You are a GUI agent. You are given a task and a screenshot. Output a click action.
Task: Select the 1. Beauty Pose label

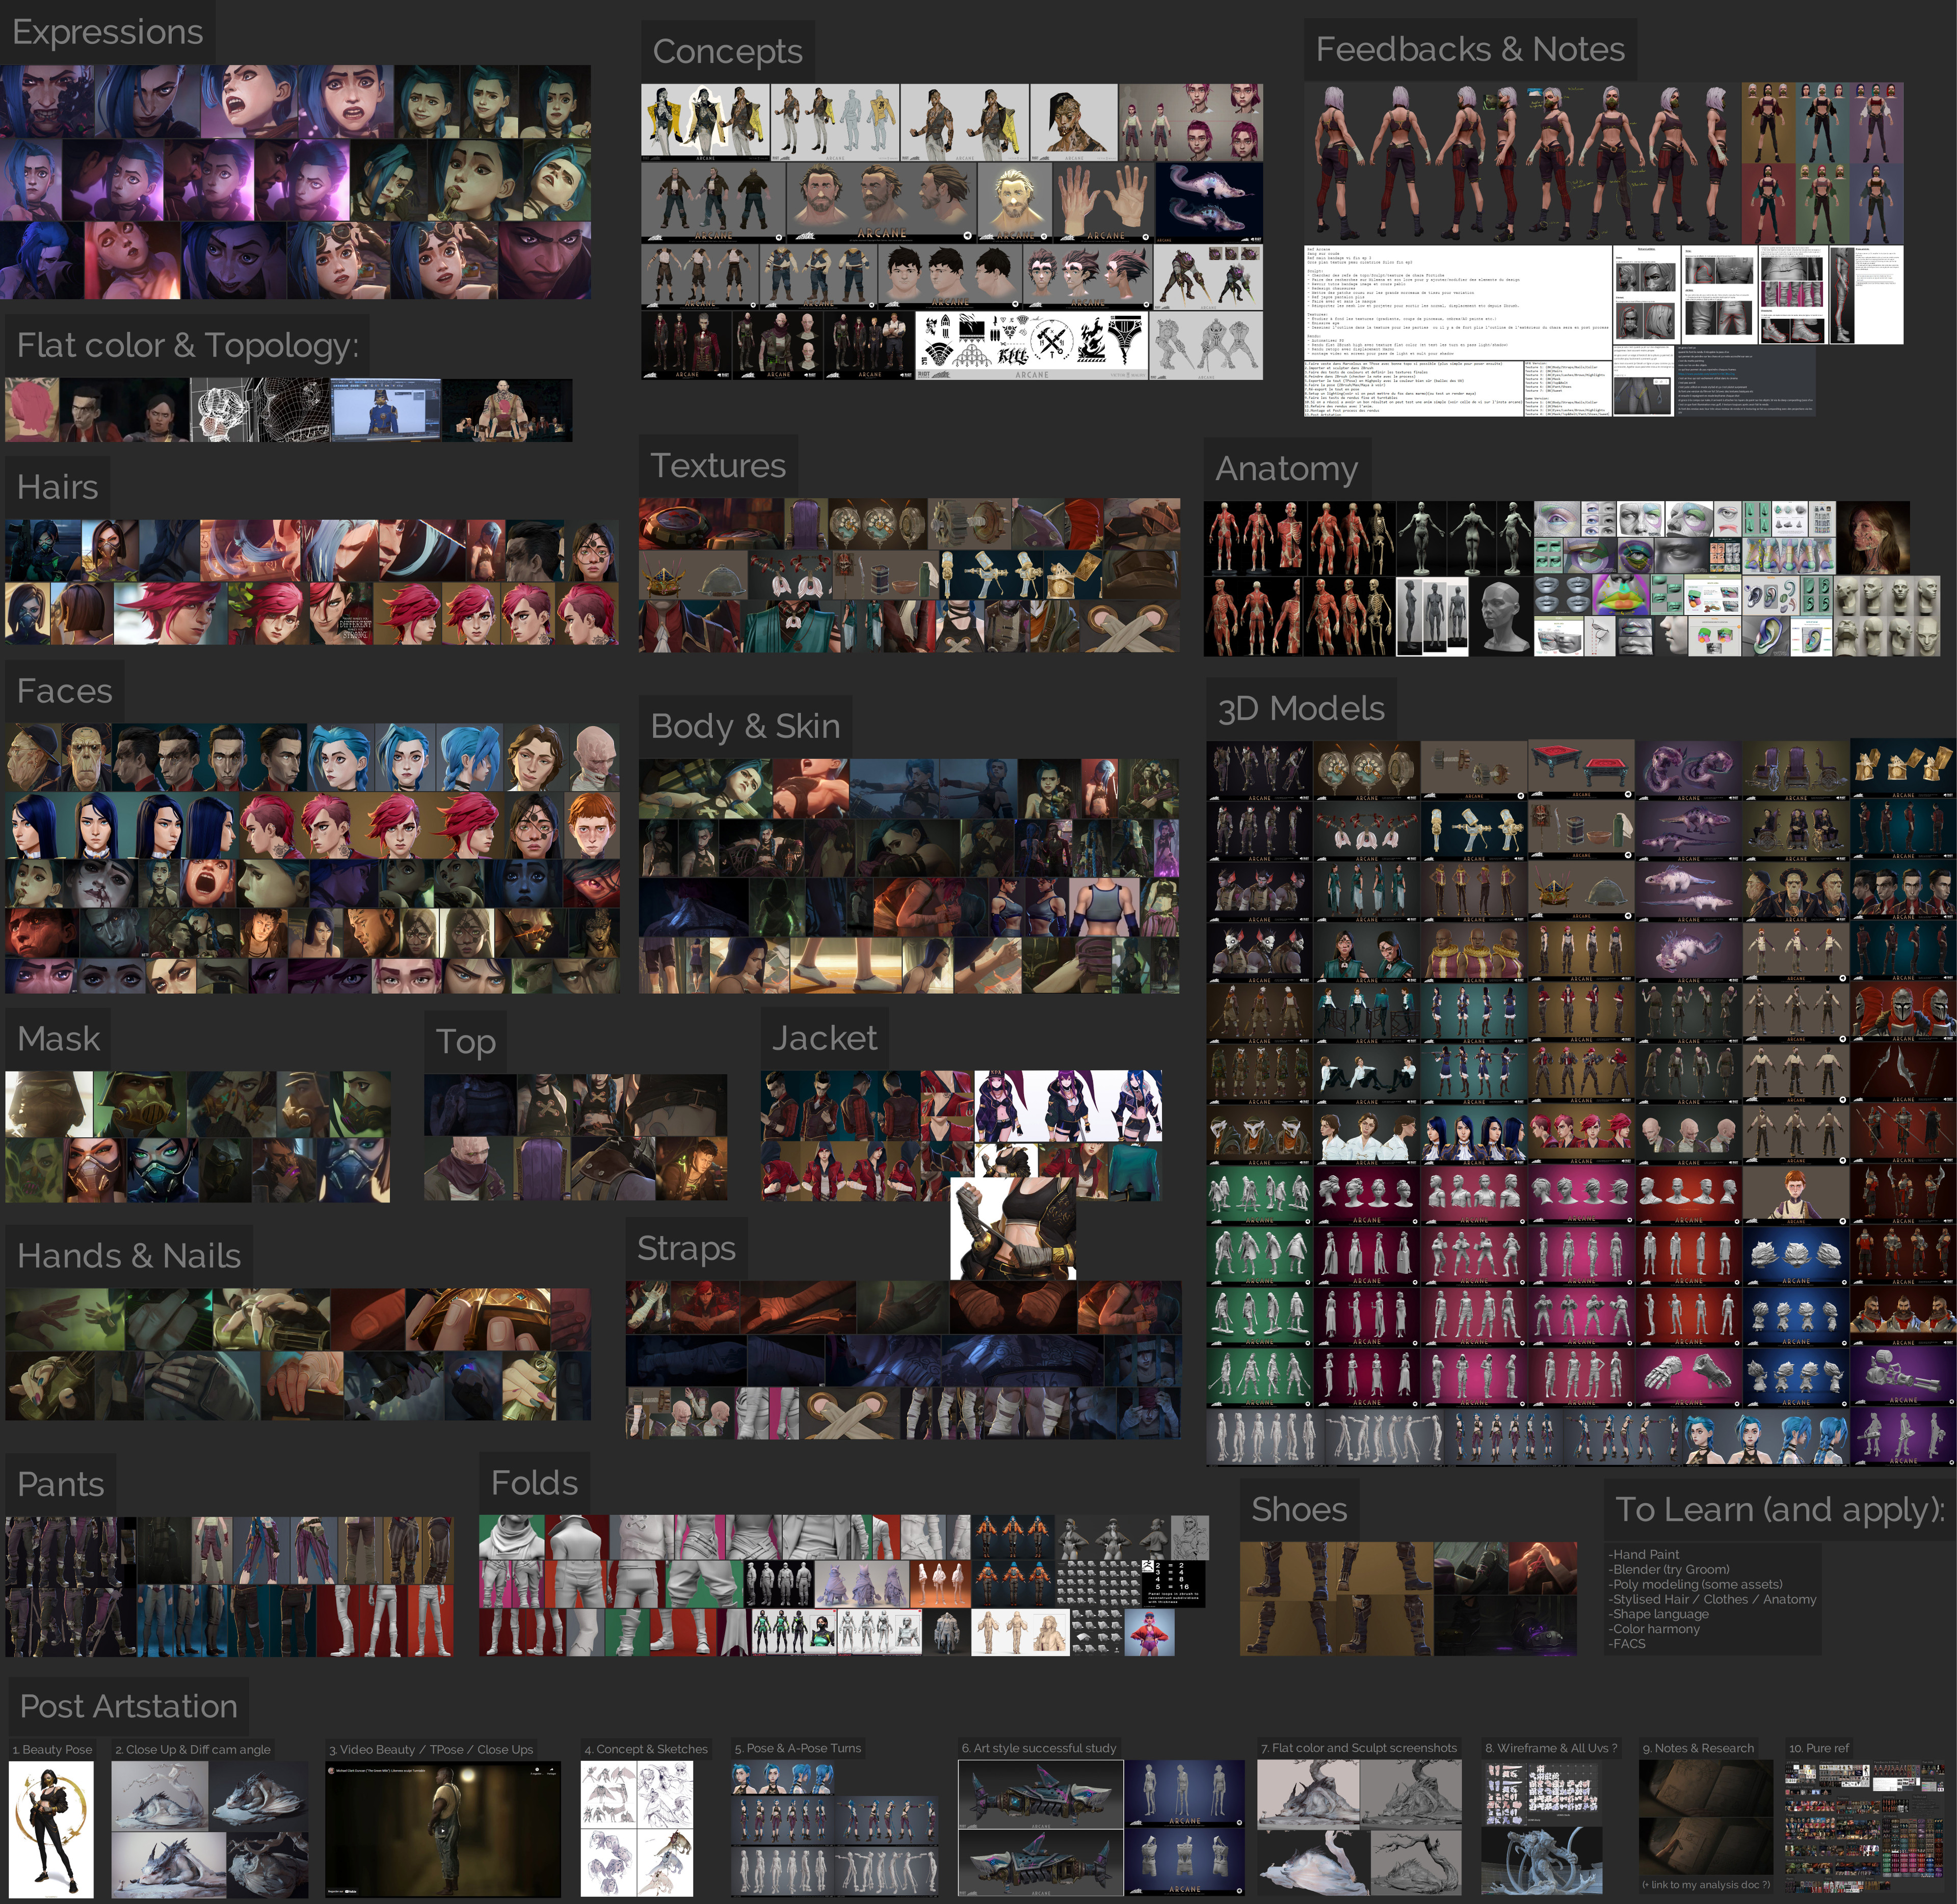point(52,1750)
